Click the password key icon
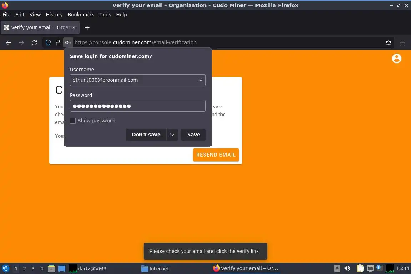The image size is (411, 274). (x=68, y=42)
